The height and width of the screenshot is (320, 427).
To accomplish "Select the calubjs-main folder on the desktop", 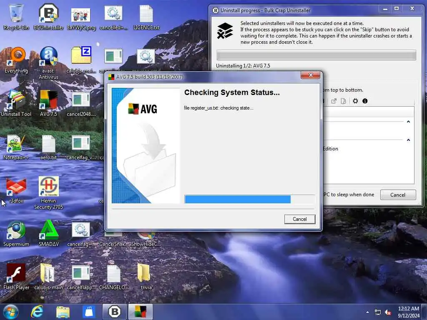I will (x=48, y=277).
